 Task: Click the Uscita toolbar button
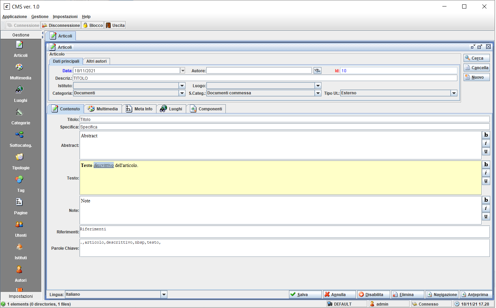tap(115, 25)
